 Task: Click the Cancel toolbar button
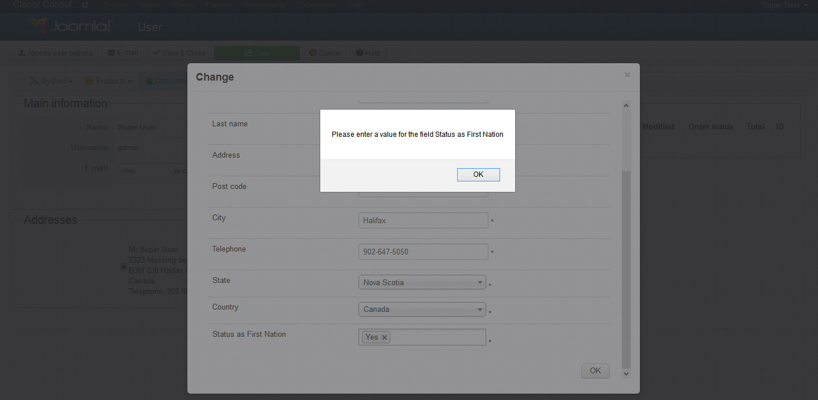[x=325, y=53]
